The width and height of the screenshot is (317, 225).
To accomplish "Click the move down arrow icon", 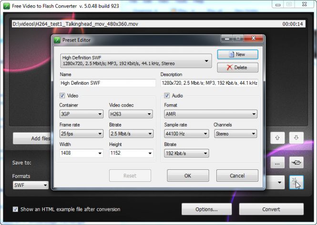I will 296,138.
